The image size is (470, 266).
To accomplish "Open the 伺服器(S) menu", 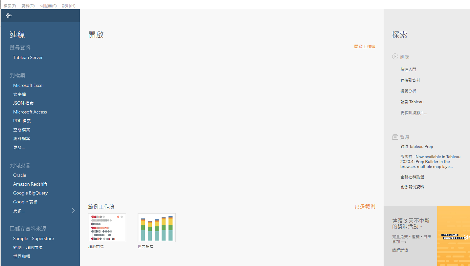I will [48, 6].
